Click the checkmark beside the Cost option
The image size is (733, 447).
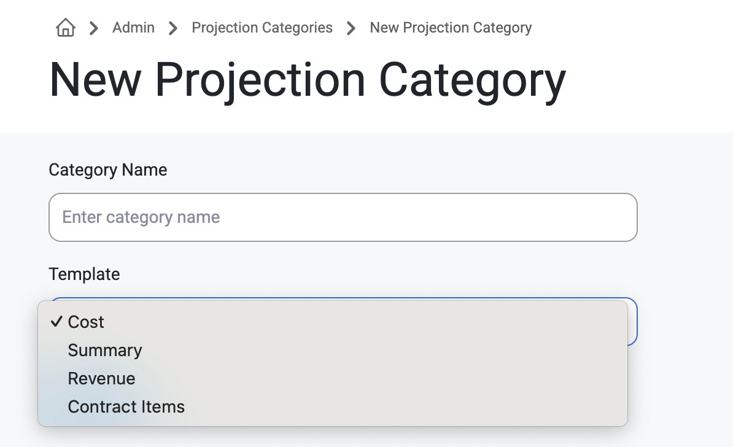point(56,321)
